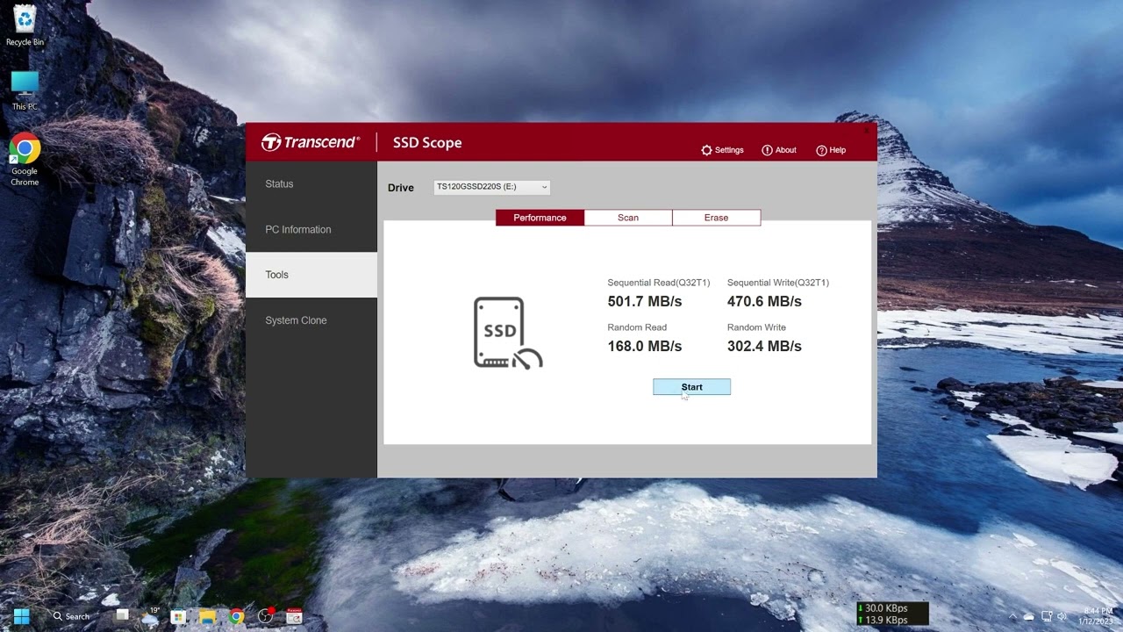The width and height of the screenshot is (1123, 632).
Task: Open File Explorer from the taskbar
Action: pos(207,616)
